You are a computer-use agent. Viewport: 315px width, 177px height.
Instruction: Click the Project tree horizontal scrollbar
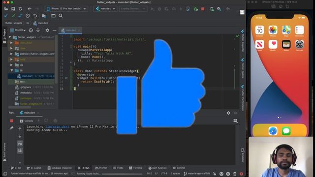(x=20, y=107)
